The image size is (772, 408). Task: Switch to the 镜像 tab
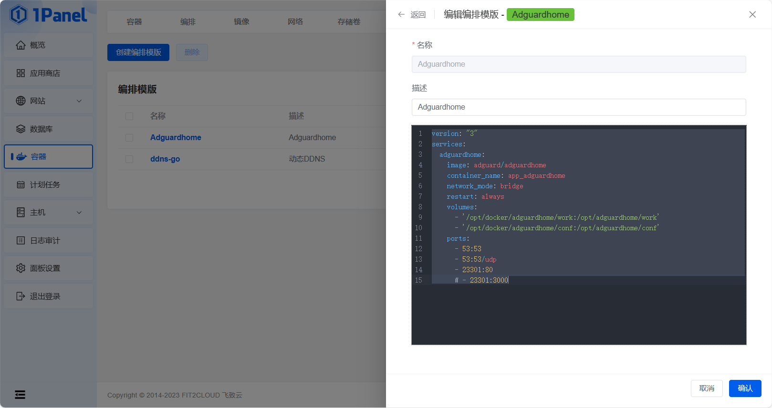(x=241, y=22)
